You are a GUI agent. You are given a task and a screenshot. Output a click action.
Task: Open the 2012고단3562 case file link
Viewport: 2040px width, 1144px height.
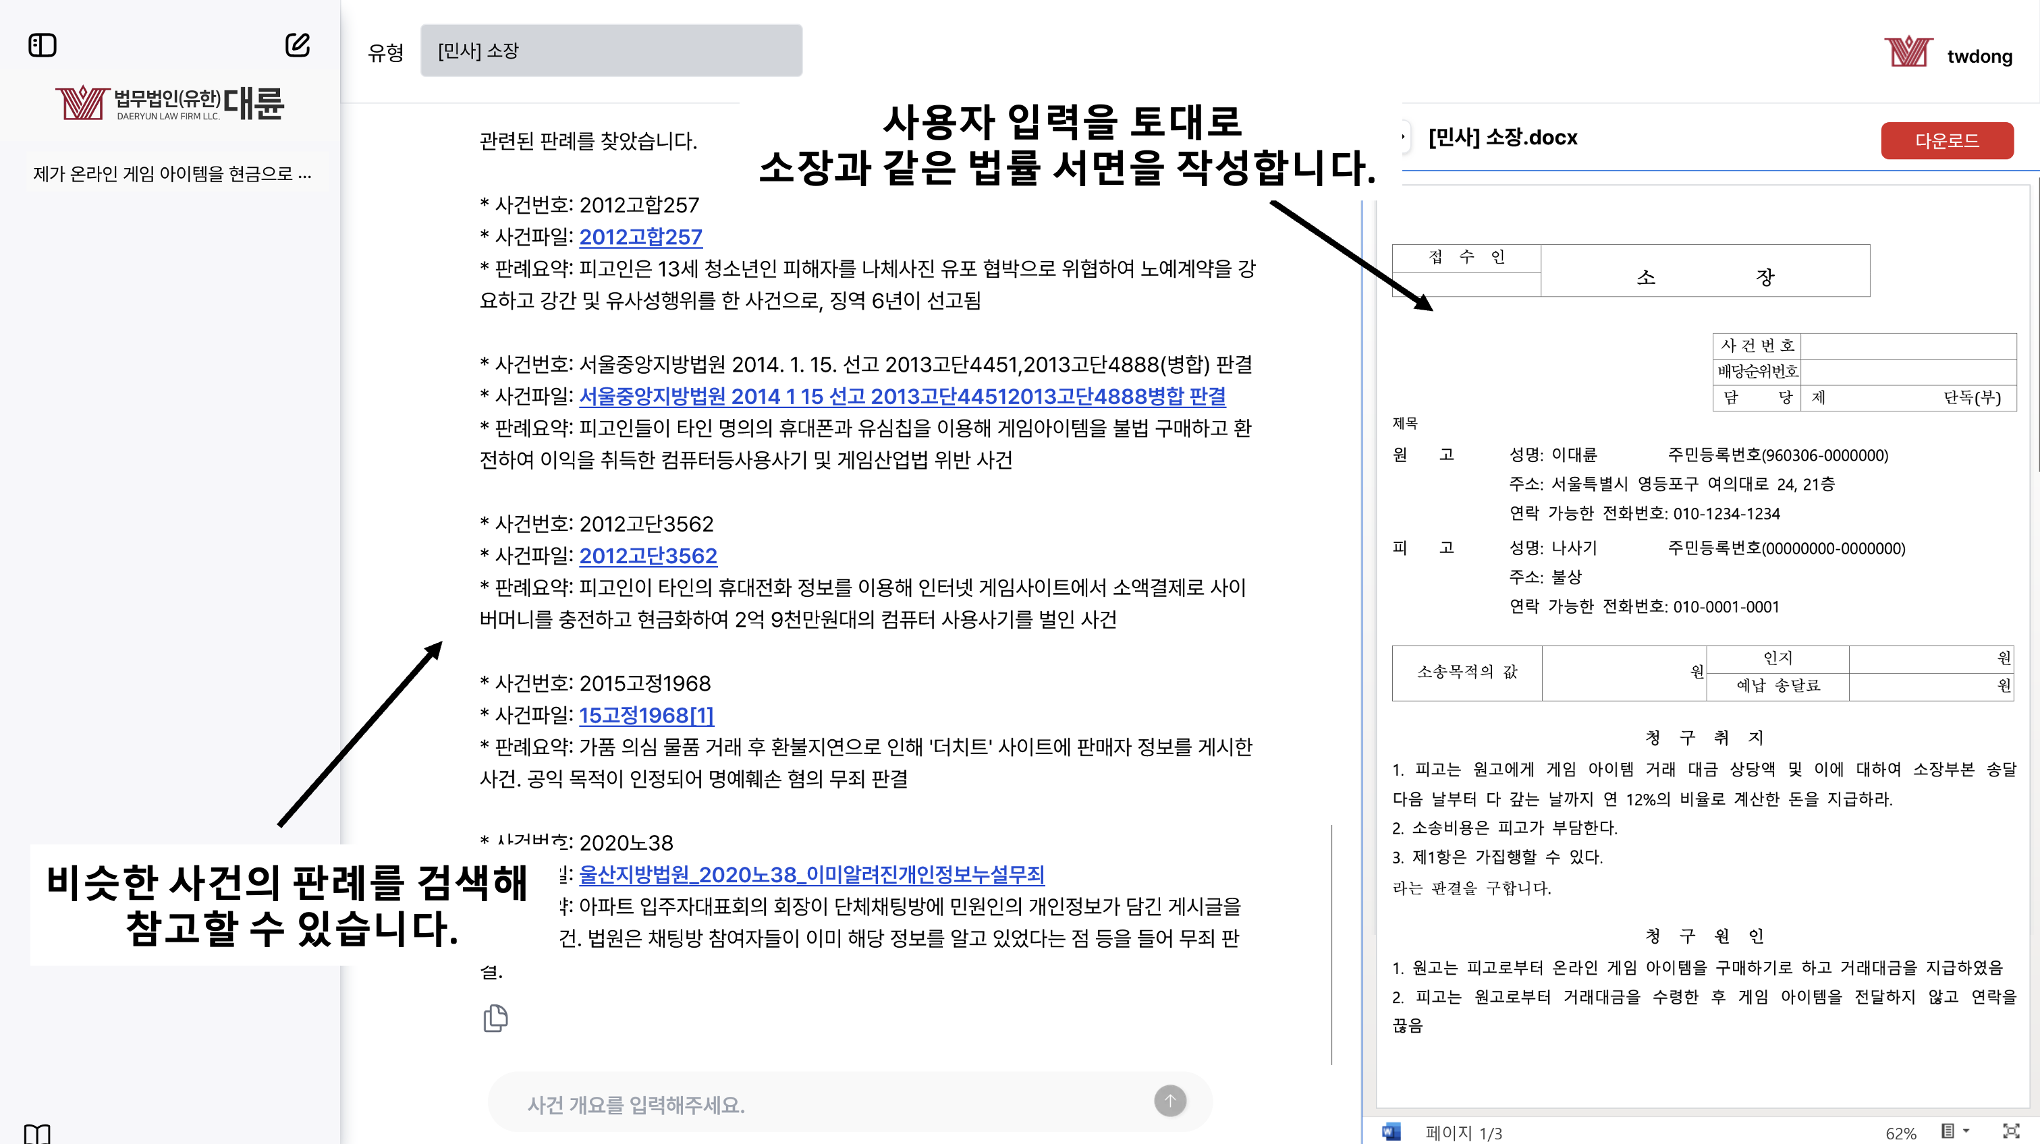pos(648,556)
